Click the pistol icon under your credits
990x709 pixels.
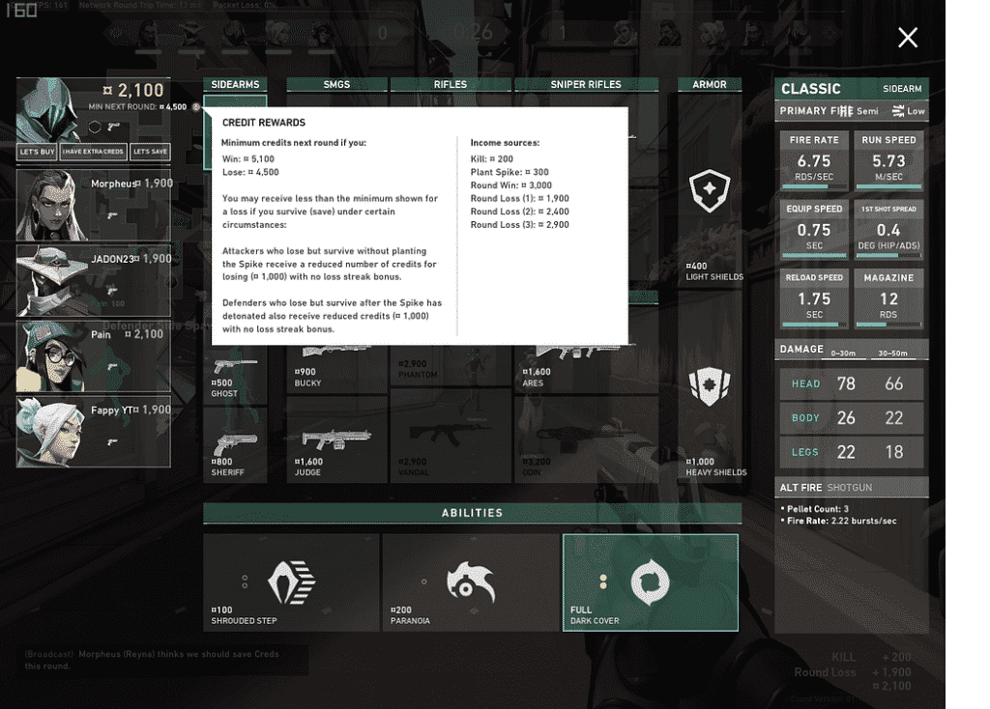pyautogui.click(x=114, y=127)
